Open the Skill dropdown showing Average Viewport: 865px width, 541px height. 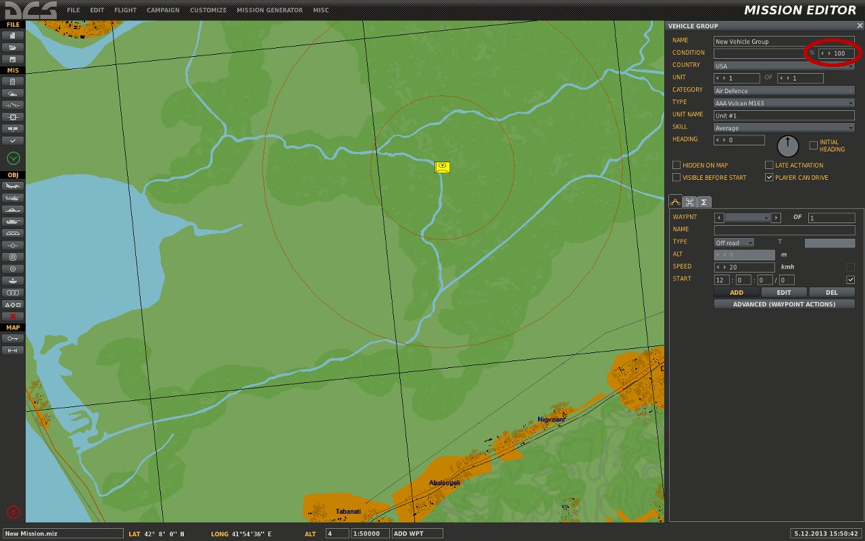tap(784, 128)
